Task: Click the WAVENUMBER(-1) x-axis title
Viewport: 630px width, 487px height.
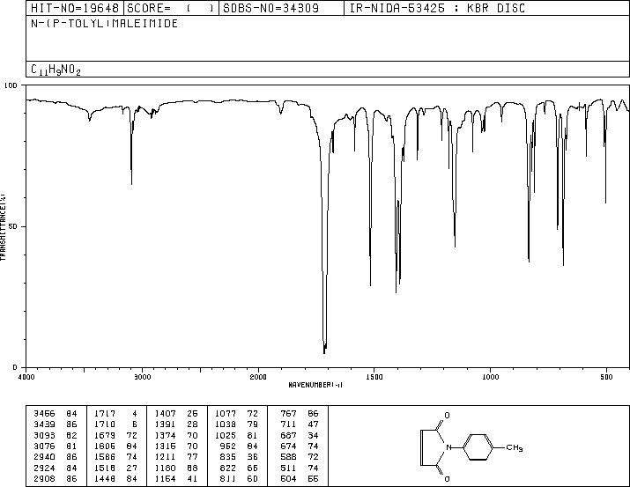Action: [x=315, y=385]
